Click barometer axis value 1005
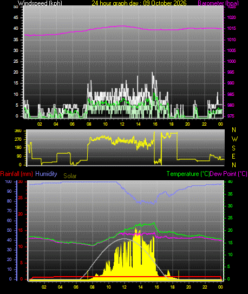Screen dimensions: 248x294 click(231, 51)
